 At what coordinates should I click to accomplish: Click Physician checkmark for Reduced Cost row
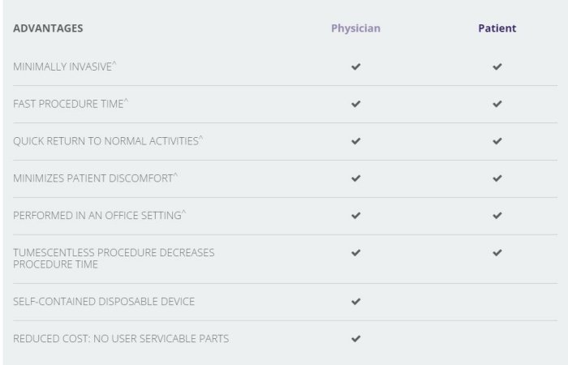coord(355,339)
